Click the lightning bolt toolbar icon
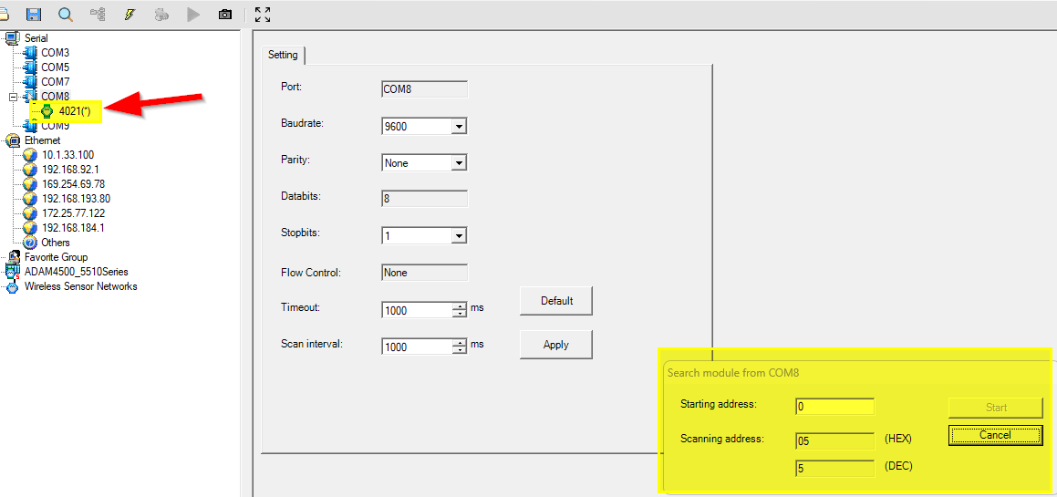This screenshot has width=1057, height=497. 130,15
